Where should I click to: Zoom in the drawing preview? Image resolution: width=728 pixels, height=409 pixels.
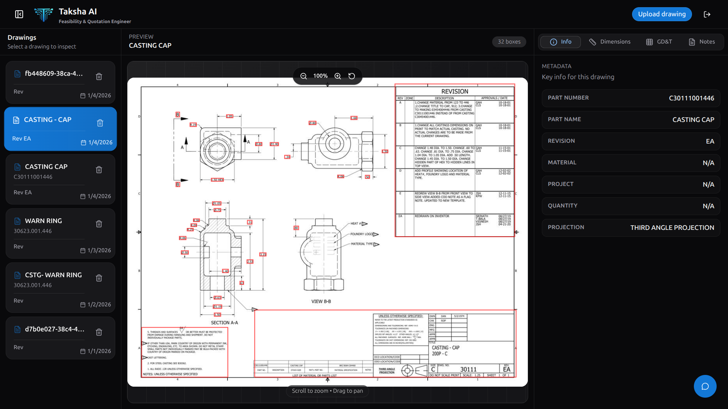click(x=337, y=76)
